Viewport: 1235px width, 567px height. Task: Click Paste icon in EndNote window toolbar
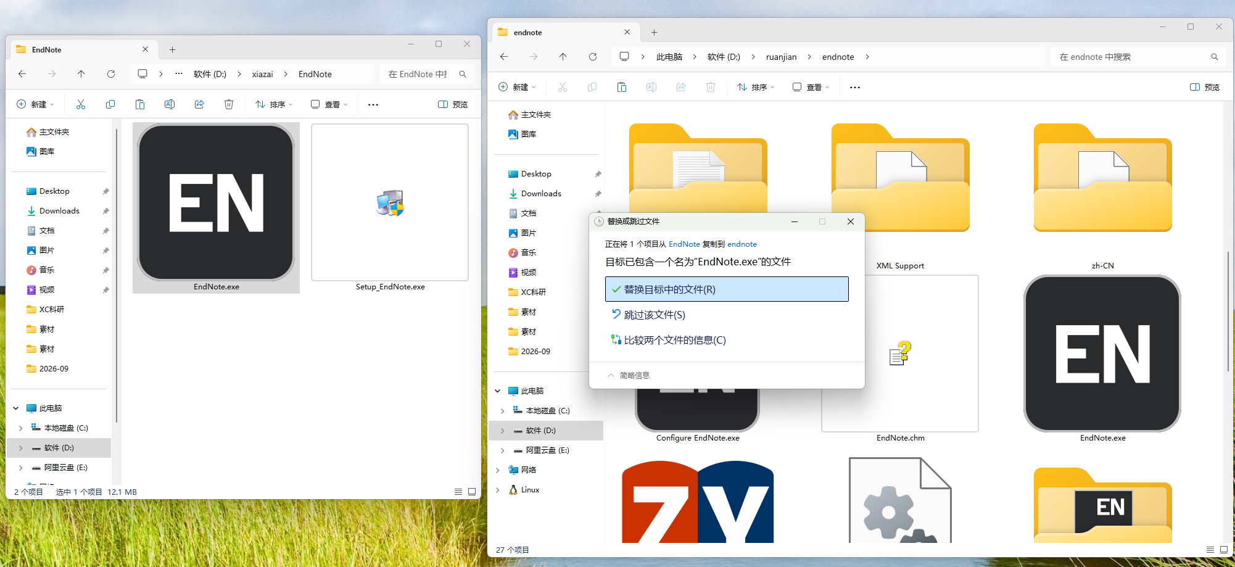pyautogui.click(x=140, y=104)
